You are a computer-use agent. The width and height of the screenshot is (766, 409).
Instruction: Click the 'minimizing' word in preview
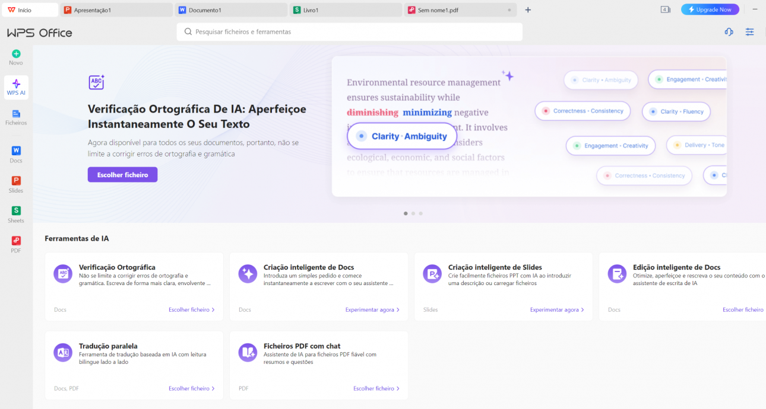427,112
